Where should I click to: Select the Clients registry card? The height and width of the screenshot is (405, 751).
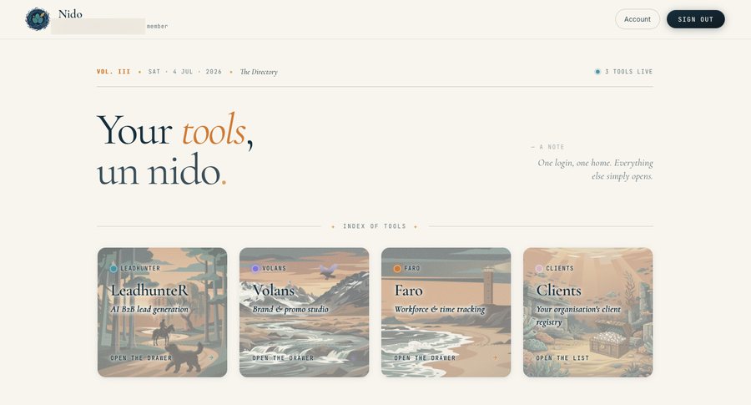[x=587, y=312]
